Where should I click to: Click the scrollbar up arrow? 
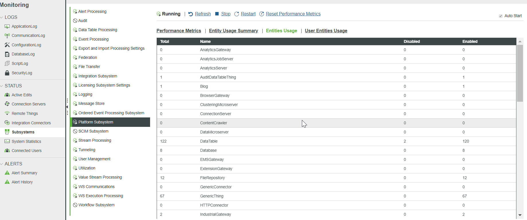coord(520,41)
